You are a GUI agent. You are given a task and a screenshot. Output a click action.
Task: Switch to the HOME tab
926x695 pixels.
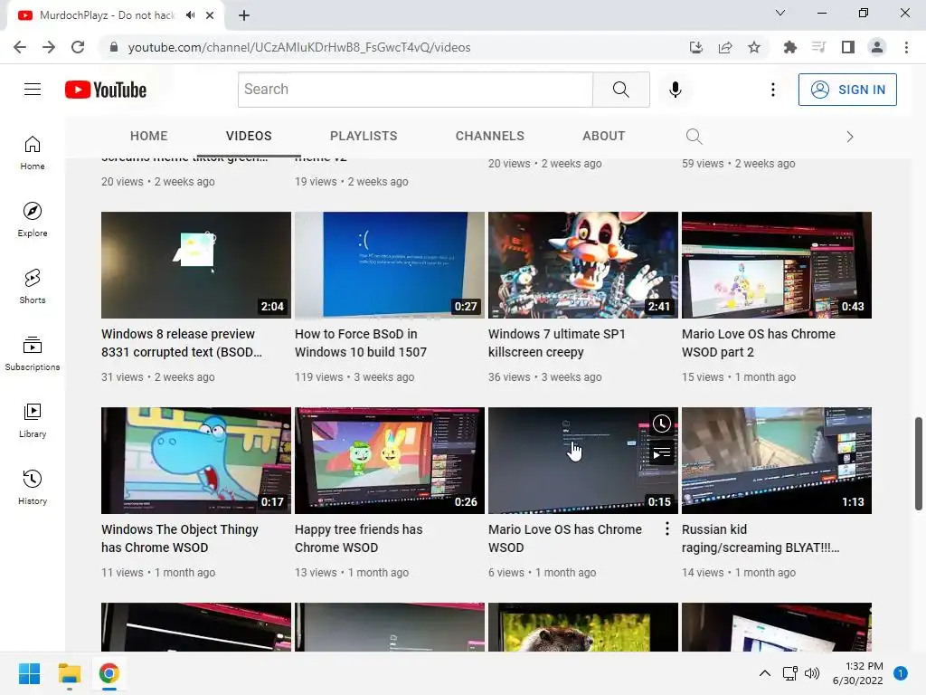149,136
